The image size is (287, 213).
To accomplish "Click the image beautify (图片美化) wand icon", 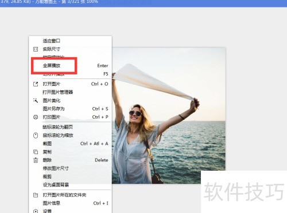I will (36, 100).
